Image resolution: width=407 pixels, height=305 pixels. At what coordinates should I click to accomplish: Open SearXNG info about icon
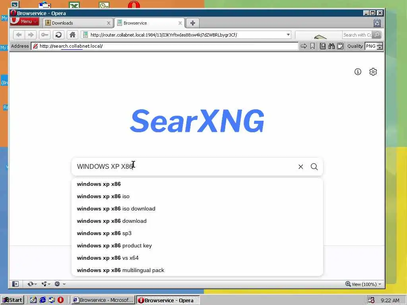[x=358, y=72]
